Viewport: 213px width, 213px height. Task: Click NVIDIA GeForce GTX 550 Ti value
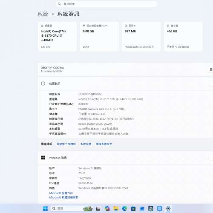pyautogui.click(x=101, y=109)
